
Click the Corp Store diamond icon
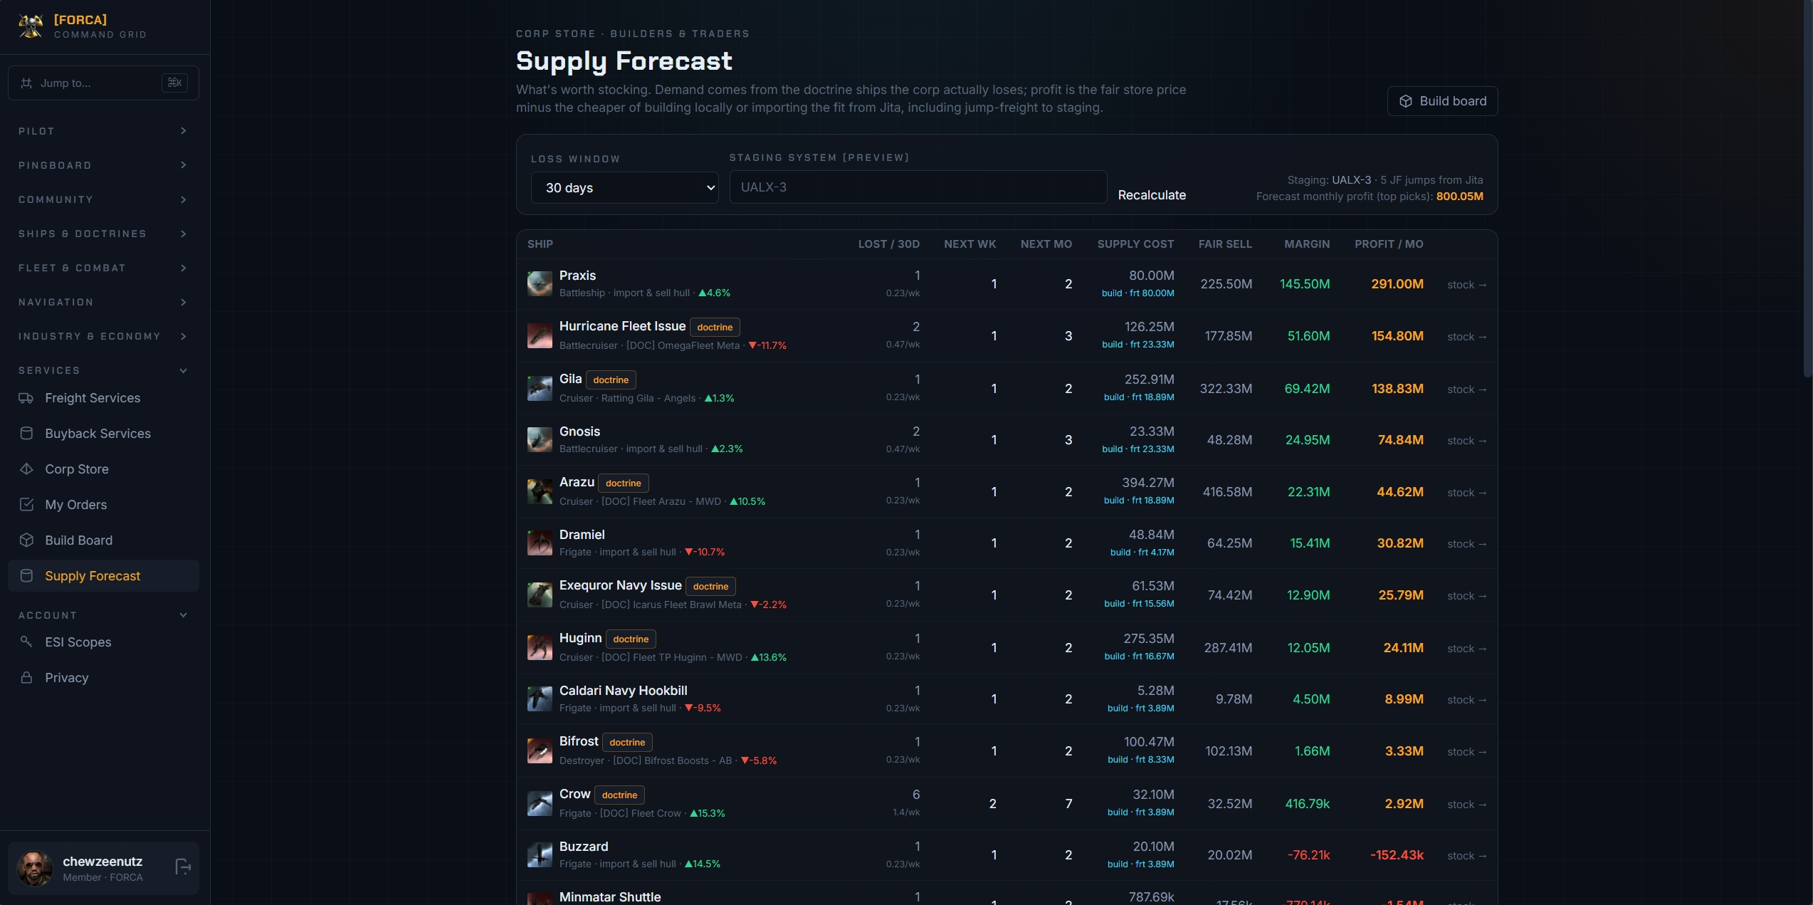pyautogui.click(x=26, y=469)
